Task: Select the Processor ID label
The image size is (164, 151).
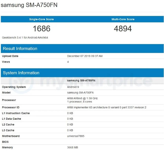Action: tap(11, 107)
